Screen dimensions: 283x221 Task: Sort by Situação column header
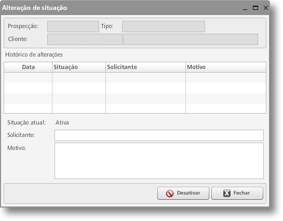(x=79, y=67)
